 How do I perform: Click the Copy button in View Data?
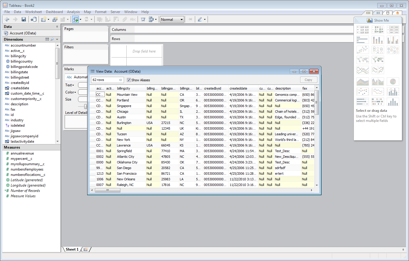pyautogui.click(x=308, y=79)
